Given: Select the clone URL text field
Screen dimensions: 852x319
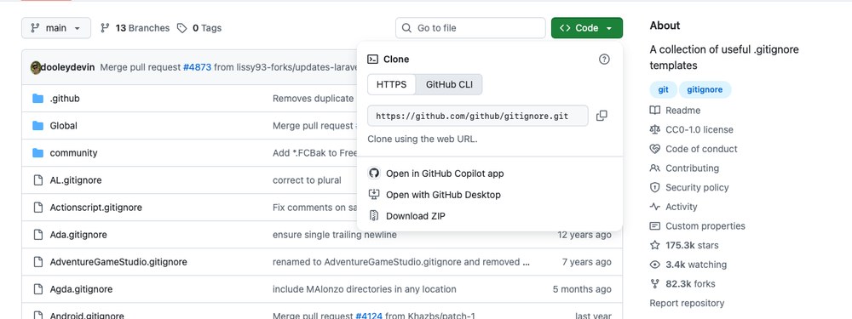Looking at the screenshot, I should [x=478, y=116].
